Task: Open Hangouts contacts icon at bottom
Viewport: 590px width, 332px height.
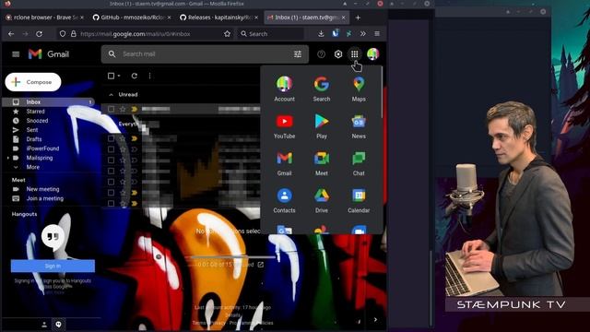Action: pos(44,324)
